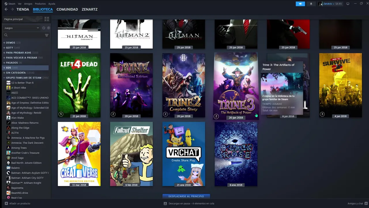Go forward with the navigation forward arrow
Image resolution: width=369 pixels, height=208 pixels.
12,9
